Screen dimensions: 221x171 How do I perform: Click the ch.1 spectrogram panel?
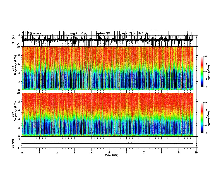[x=108, y=68]
